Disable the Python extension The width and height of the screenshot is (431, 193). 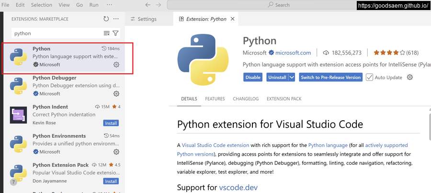[x=253, y=77]
